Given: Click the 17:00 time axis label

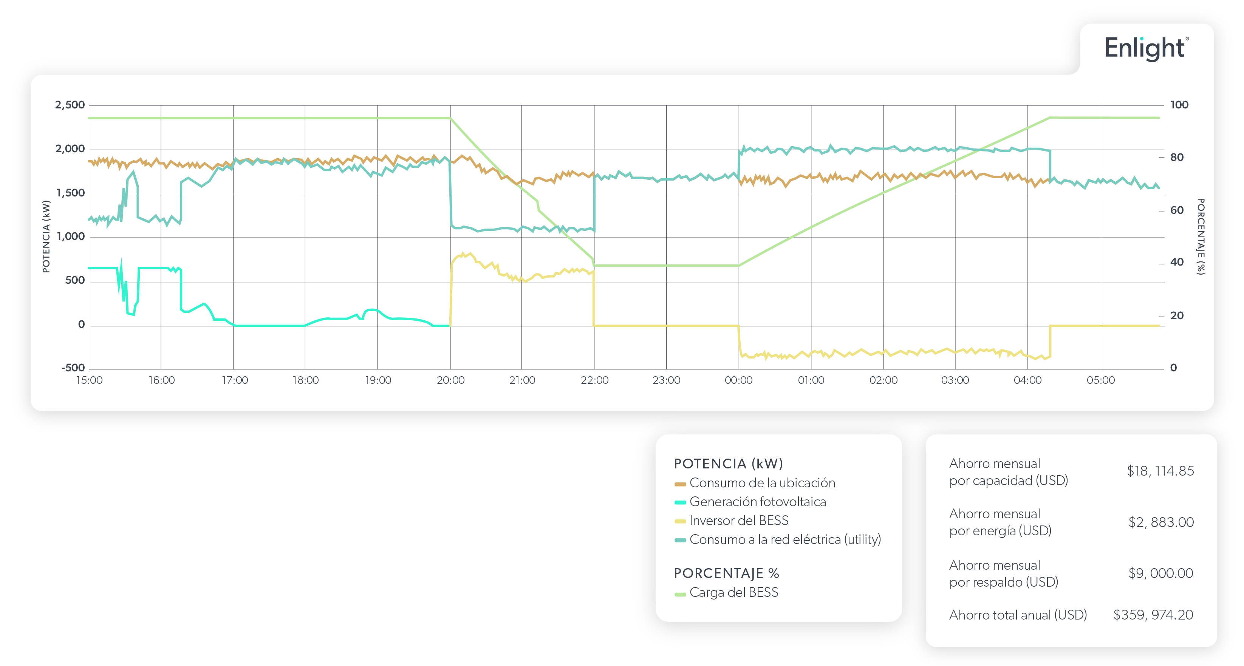Looking at the screenshot, I should click(235, 380).
